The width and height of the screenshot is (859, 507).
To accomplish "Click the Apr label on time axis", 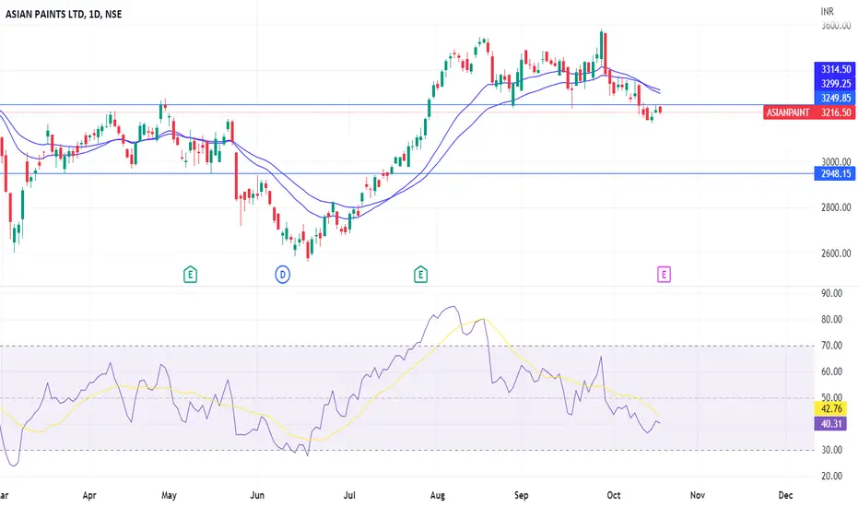I will pos(89,496).
